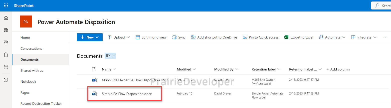Open the Retention label column header menu
Screen dimensions: 391x108
266,69
